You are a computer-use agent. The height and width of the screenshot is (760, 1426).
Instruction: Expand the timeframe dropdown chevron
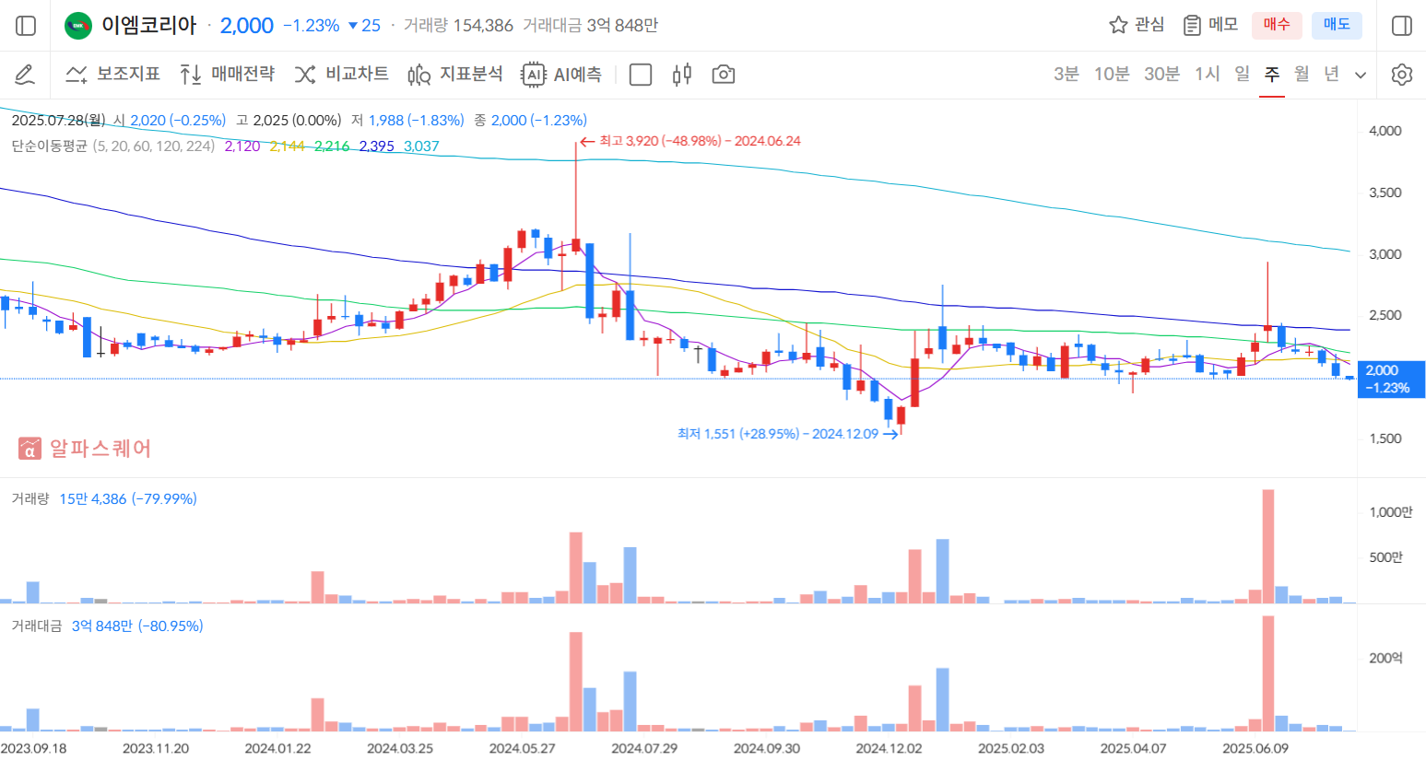click(x=1361, y=76)
